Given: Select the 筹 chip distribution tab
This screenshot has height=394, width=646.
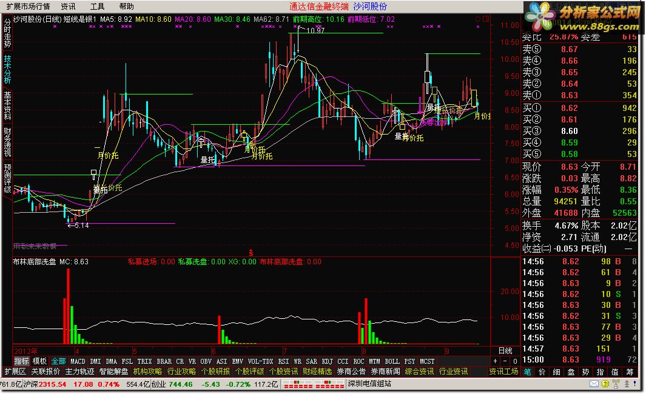Looking at the screenshot, I should (630, 372).
